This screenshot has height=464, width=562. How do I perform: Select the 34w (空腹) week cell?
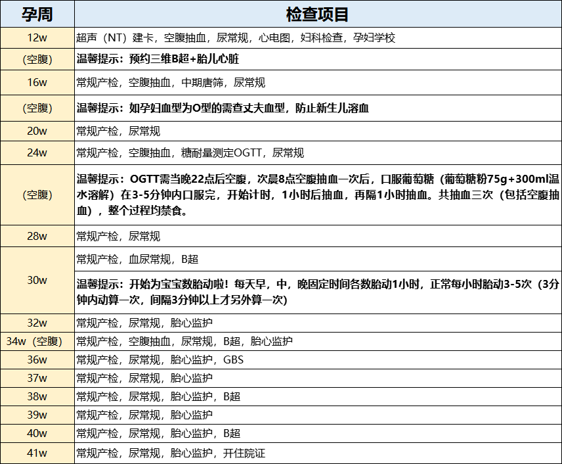click(x=37, y=341)
